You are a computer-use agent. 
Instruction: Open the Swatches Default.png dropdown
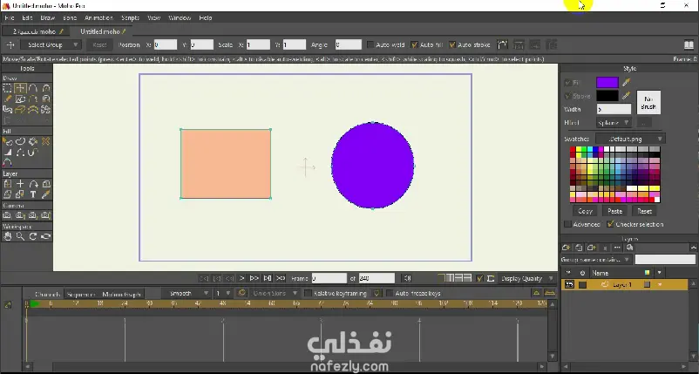click(631, 139)
